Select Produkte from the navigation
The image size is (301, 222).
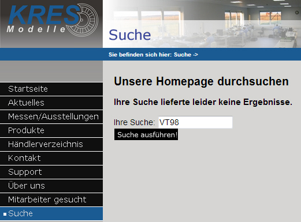tap(51, 130)
